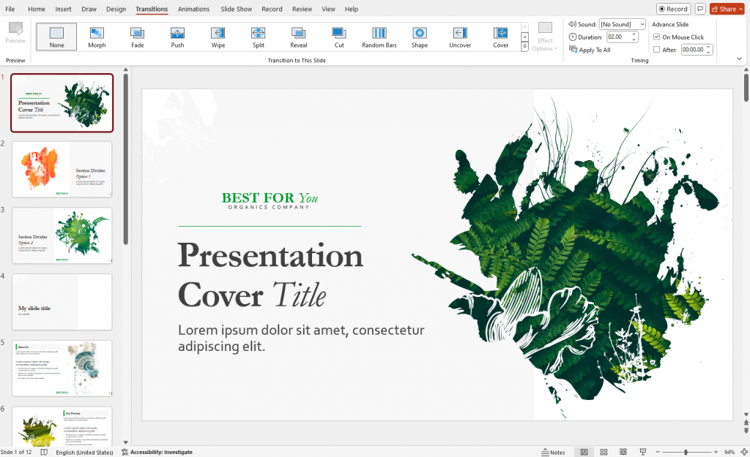Click the spell check book icon
The width and height of the screenshot is (750, 457).
[x=44, y=452]
